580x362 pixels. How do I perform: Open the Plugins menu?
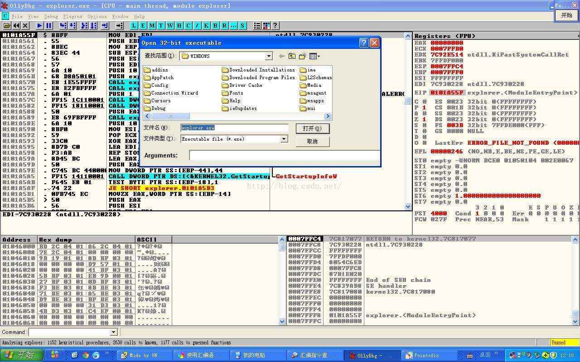click(72, 16)
